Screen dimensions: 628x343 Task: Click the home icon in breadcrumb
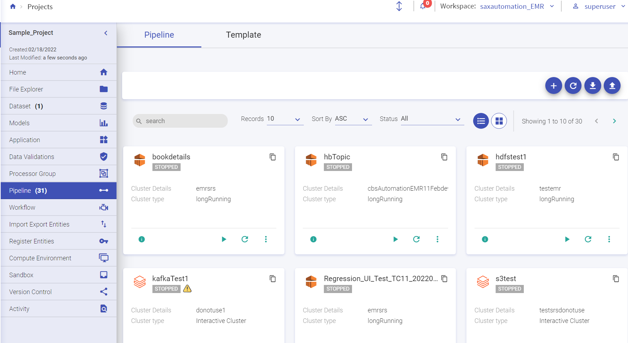pos(13,6)
